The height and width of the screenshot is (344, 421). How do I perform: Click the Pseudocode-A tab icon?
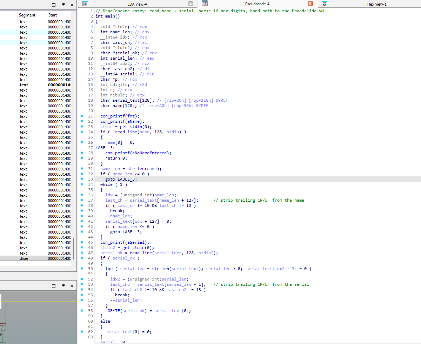pos(205,4)
